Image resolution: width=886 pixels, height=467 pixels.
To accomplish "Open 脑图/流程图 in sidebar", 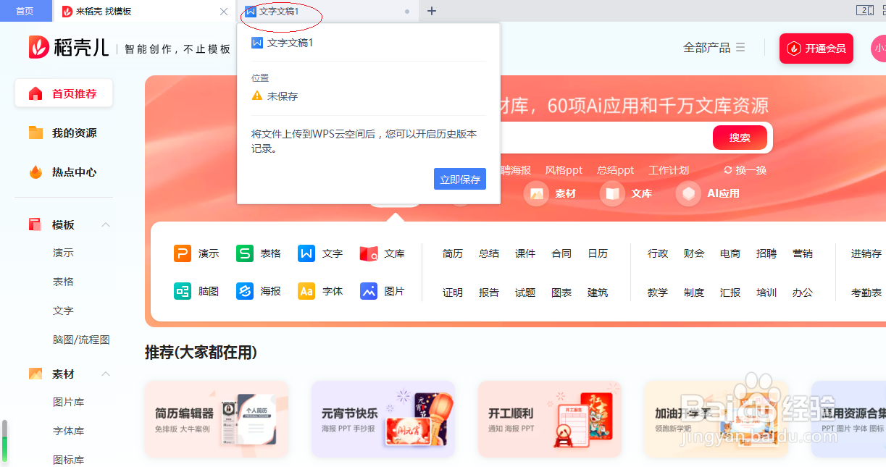I will point(81,340).
